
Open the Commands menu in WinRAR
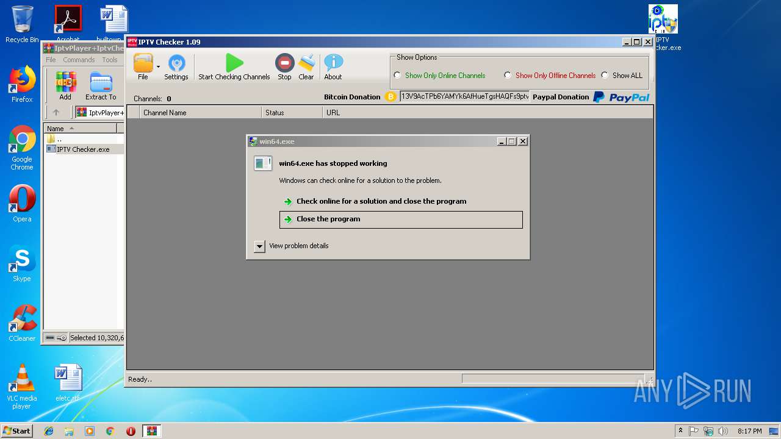click(79, 60)
